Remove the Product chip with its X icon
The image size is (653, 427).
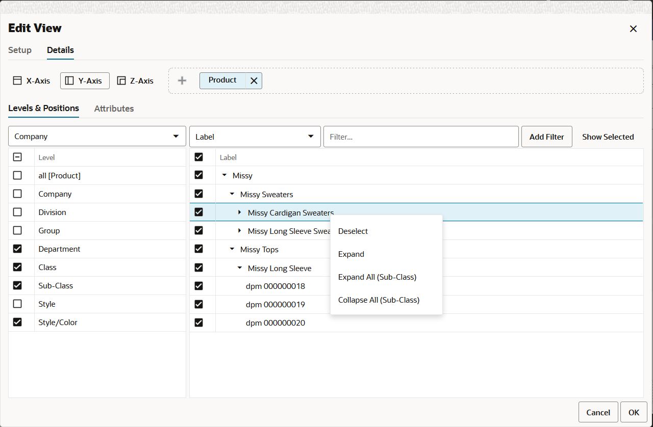coord(254,81)
